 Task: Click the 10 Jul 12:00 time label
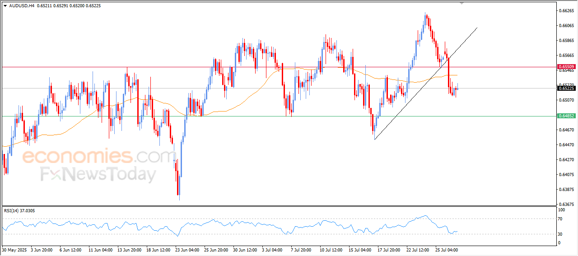coord(332,249)
